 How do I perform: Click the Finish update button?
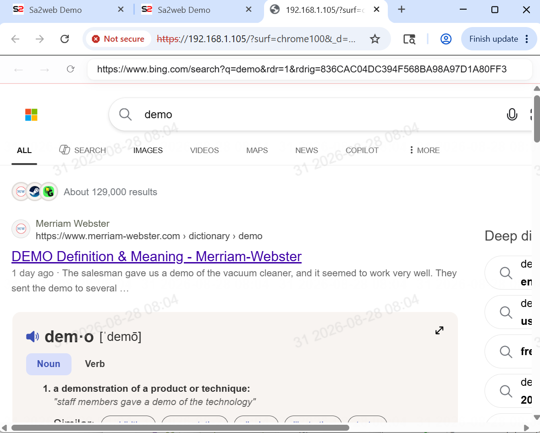tap(493, 39)
